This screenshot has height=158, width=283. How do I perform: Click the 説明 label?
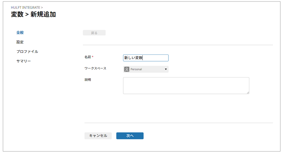point(88,80)
